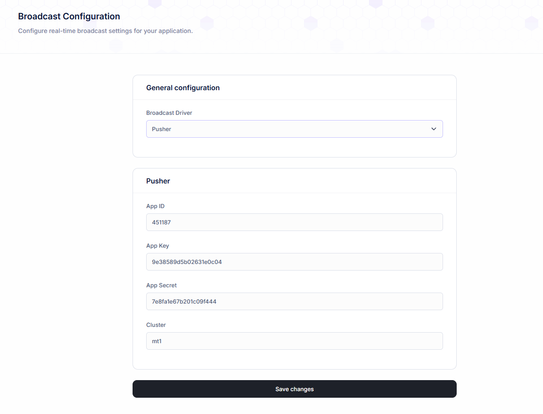The image size is (543, 414).
Task: Click the 'Broadcast Driver' field label
Action: coord(169,113)
